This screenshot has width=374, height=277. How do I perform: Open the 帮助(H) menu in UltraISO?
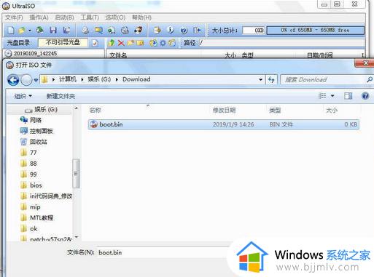(x=141, y=17)
